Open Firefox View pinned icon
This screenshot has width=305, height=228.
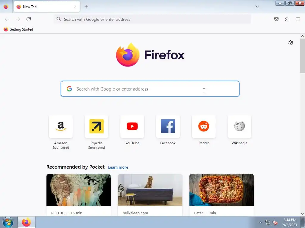click(x=6, y=7)
